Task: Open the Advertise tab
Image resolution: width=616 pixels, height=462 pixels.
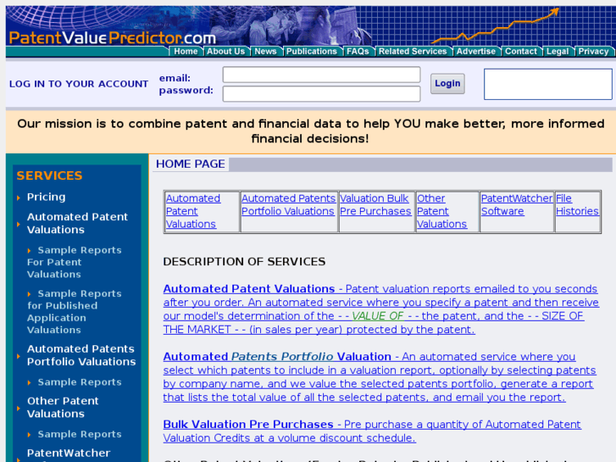Action: pyautogui.click(x=476, y=52)
